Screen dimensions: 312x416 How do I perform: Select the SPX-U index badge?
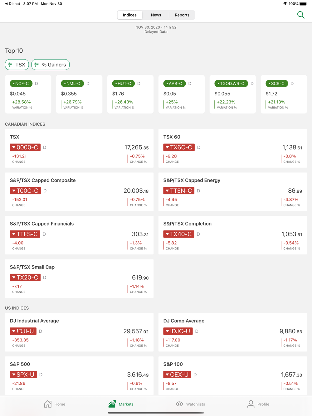23,375
